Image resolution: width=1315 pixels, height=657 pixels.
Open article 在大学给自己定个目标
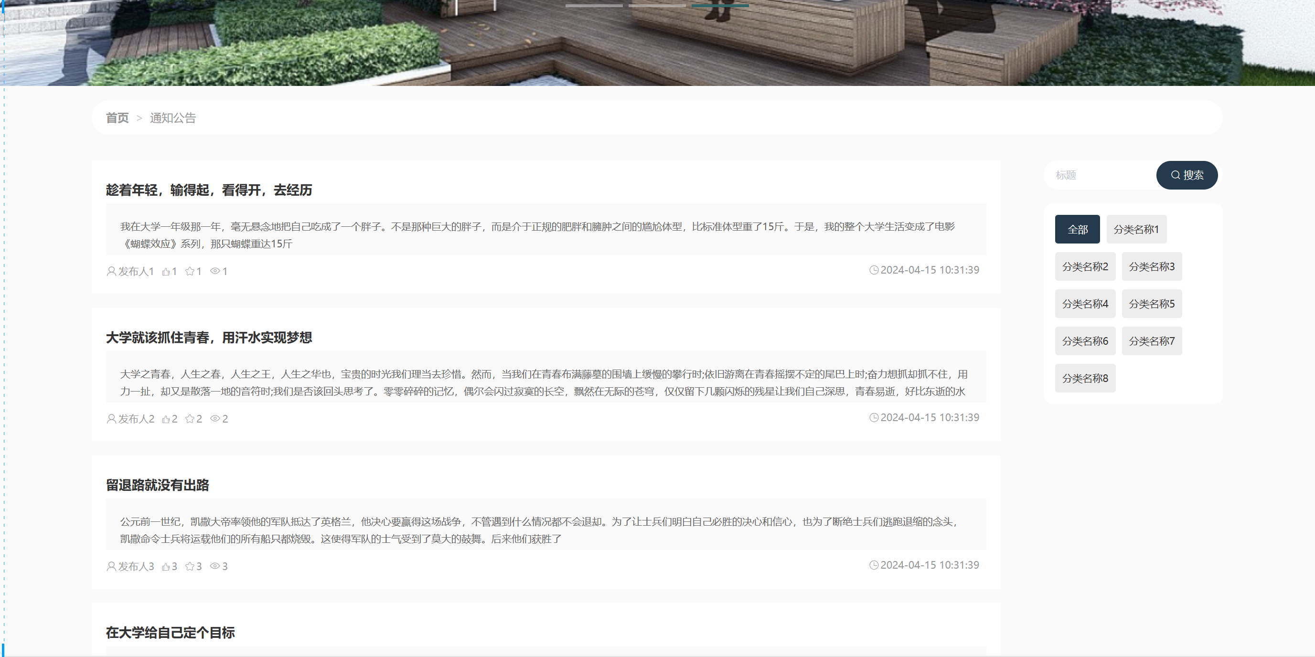click(x=170, y=633)
